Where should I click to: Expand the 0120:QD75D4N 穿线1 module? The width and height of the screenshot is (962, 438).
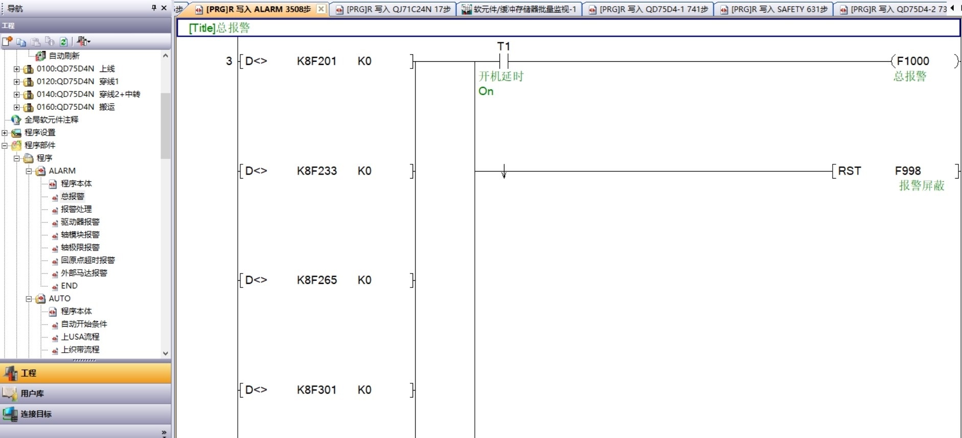click(x=17, y=82)
